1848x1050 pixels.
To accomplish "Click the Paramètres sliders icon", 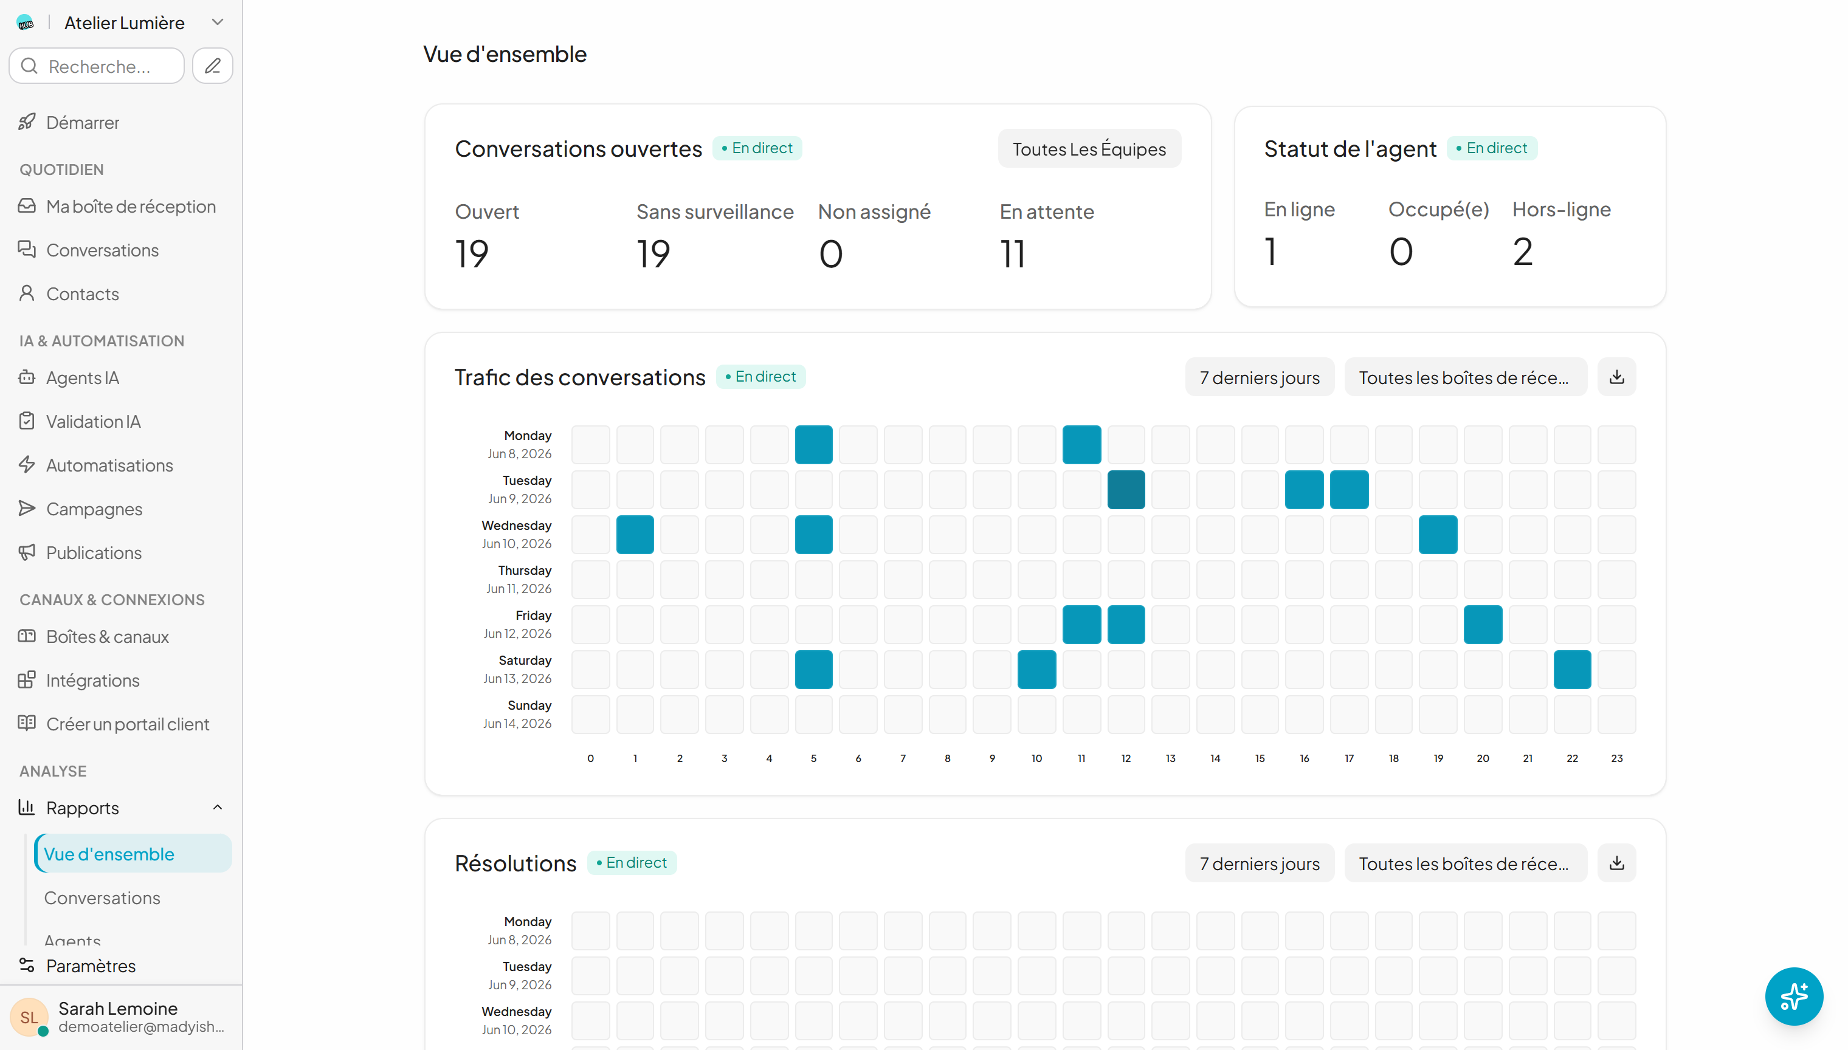I will coord(27,966).
